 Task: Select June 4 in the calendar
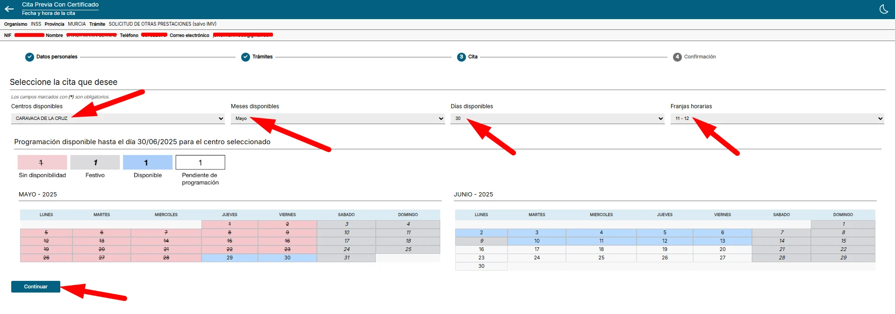click(601, 233)
